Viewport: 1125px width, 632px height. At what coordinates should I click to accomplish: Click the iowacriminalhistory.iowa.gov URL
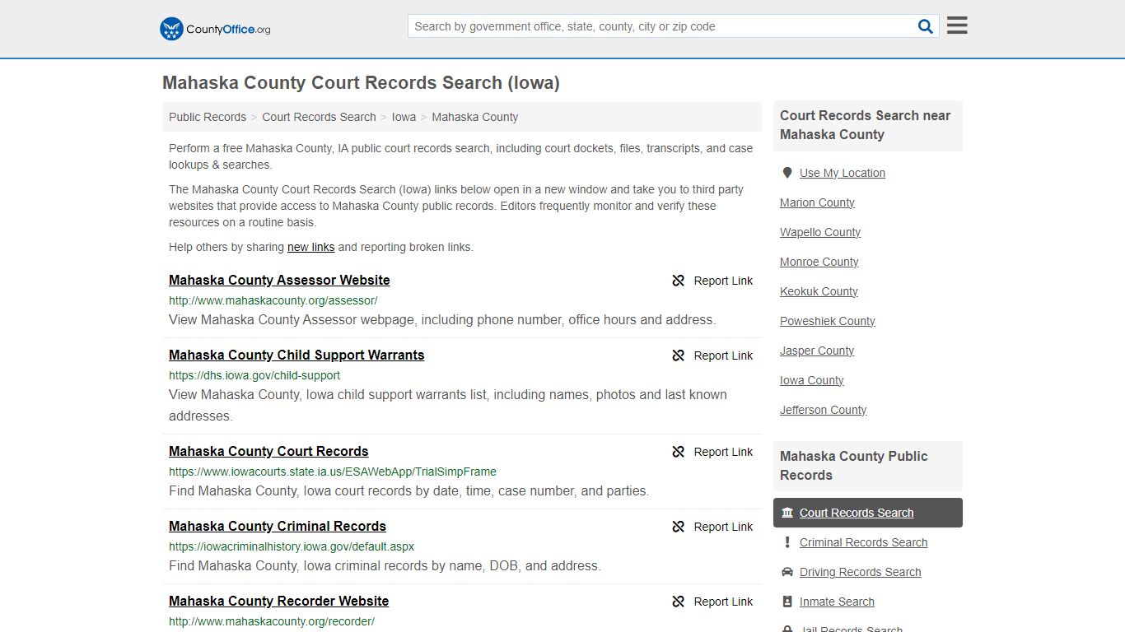tap(292, 546)
